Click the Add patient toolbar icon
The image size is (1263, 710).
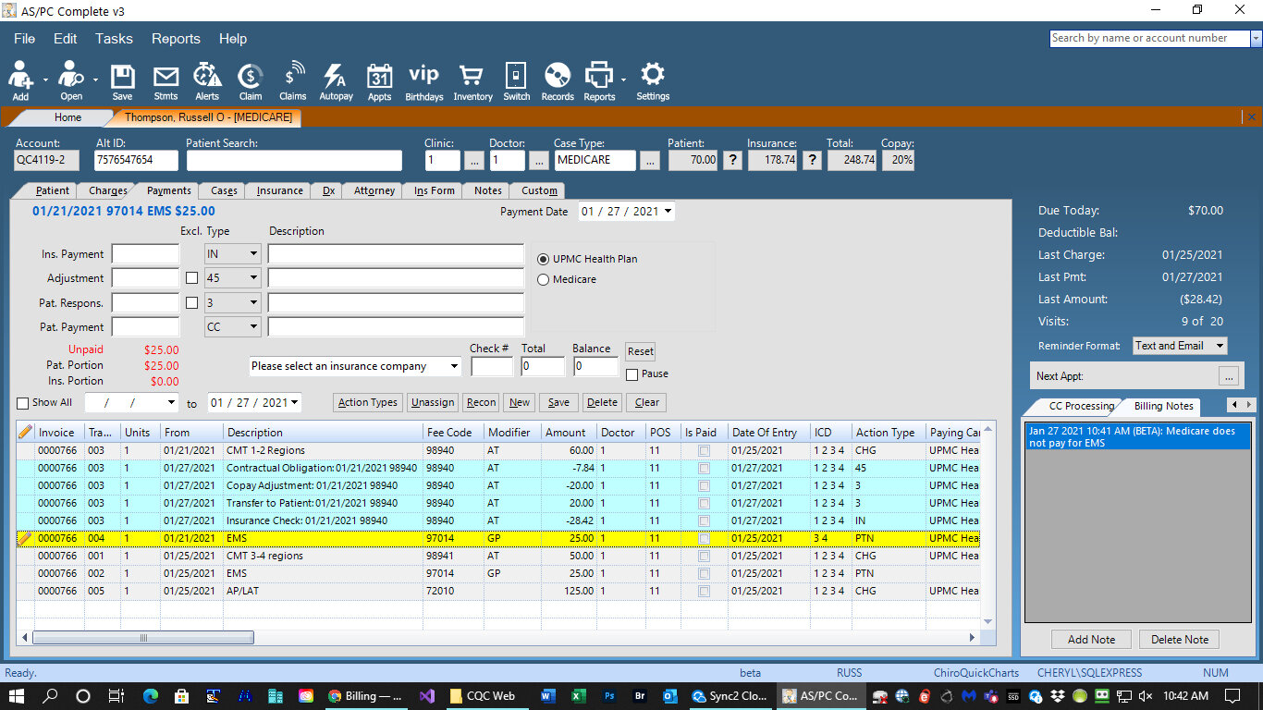coord(20,81)
